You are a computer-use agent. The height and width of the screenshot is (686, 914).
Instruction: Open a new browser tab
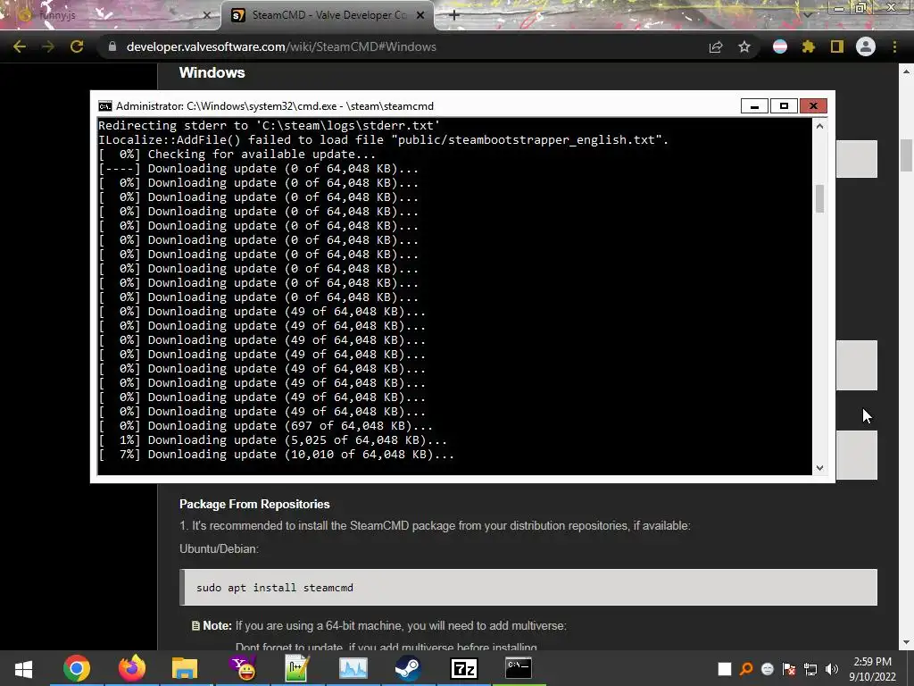[x=454, y=15]
